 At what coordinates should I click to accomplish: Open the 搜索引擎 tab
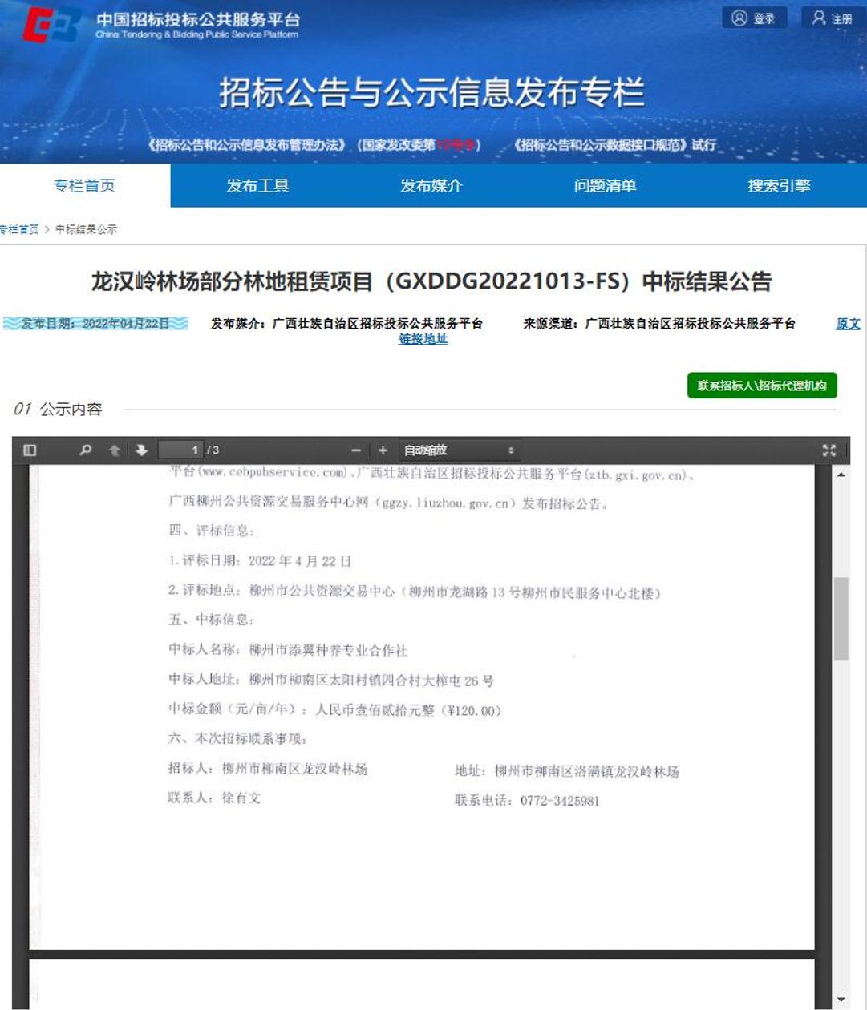(779, 186)
